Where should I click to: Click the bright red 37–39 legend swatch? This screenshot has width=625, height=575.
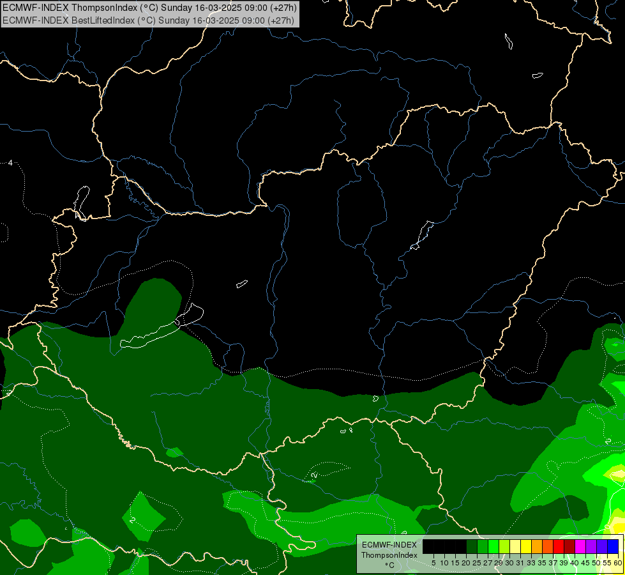[x=559, y=546]
